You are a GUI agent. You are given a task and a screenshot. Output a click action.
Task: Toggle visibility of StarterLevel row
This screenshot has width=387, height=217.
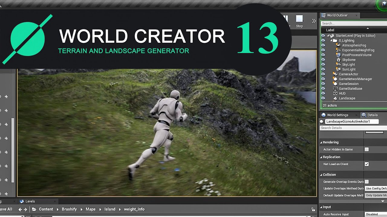[323, 36]
